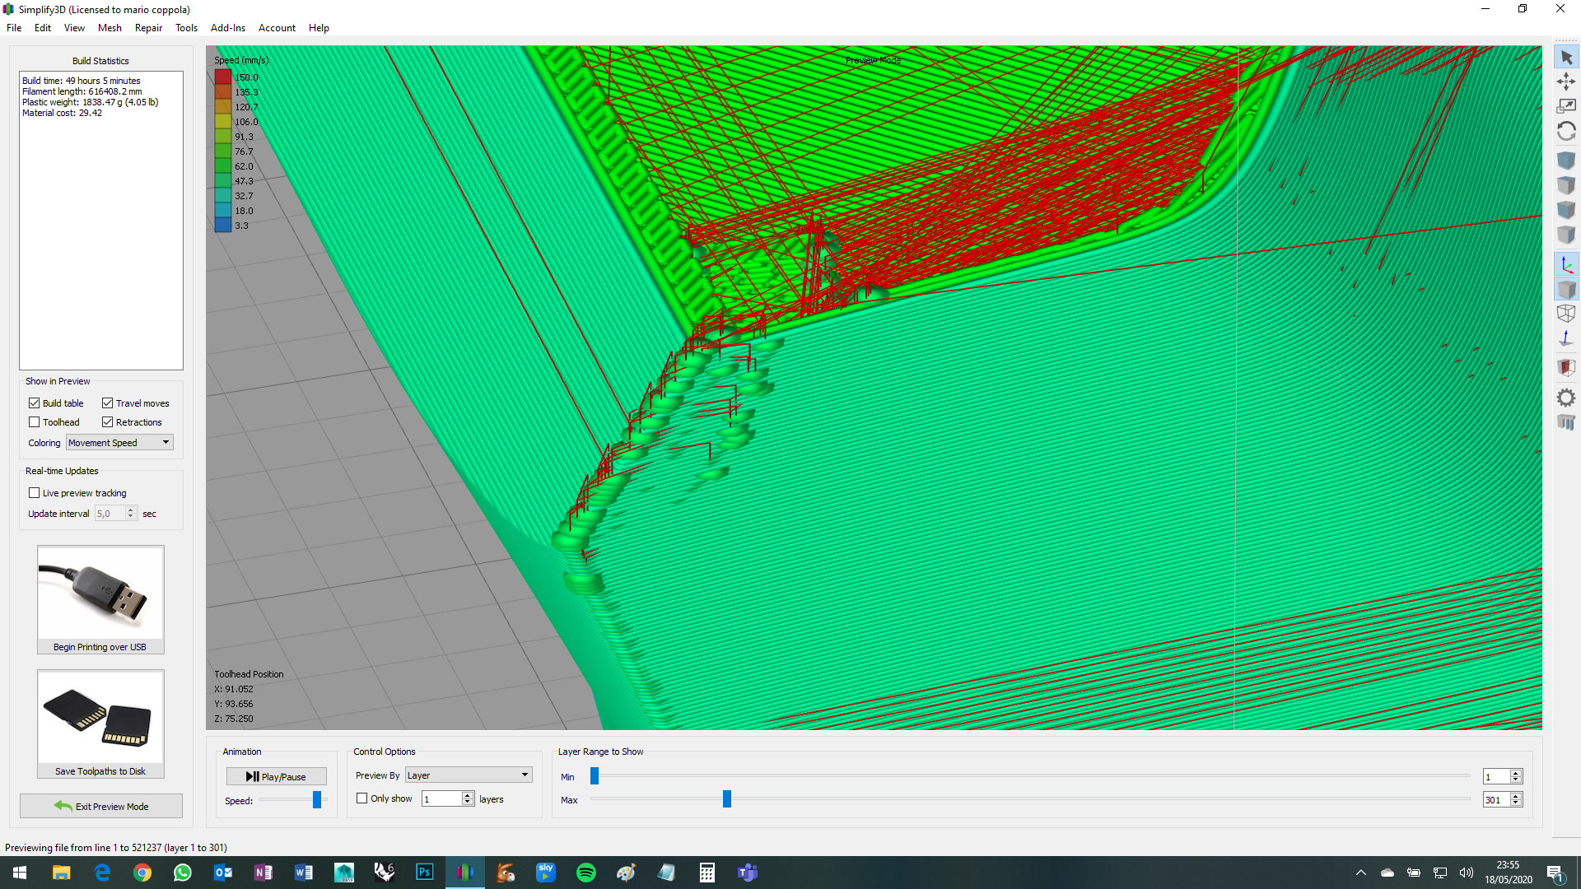Decrease the Max layer stepper value
The width and height of the screenshot is (1581, 889).
tap(1516, 803)
